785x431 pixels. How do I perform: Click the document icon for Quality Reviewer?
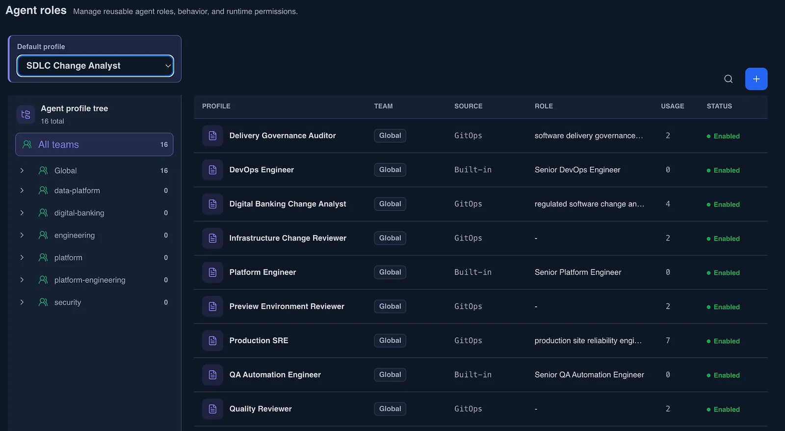pyautogui.click(x=212, y=409)
